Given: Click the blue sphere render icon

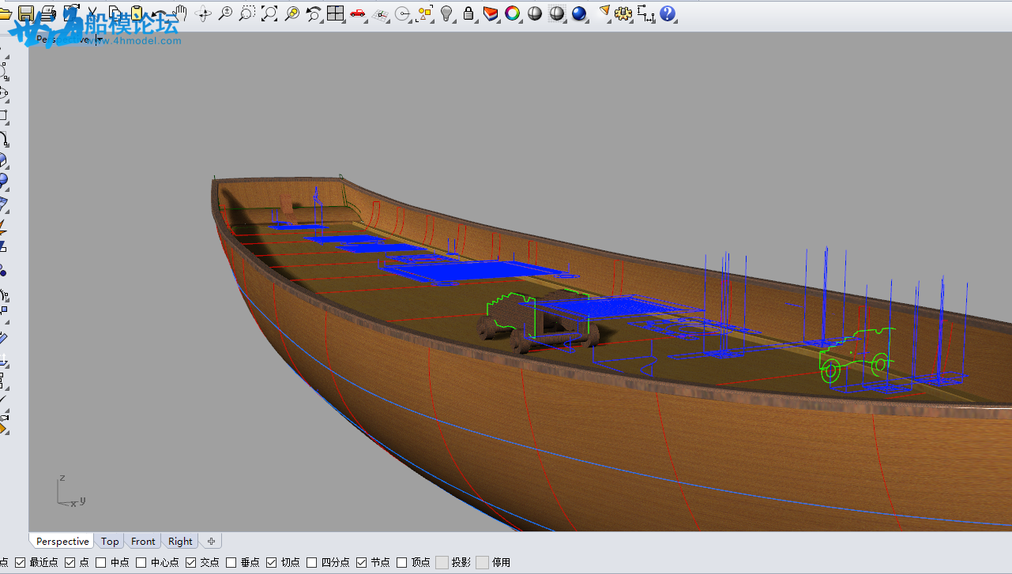Looking at the screenshot, I should [579, 13].
